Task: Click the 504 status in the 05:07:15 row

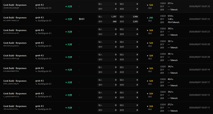Action: 150,94
